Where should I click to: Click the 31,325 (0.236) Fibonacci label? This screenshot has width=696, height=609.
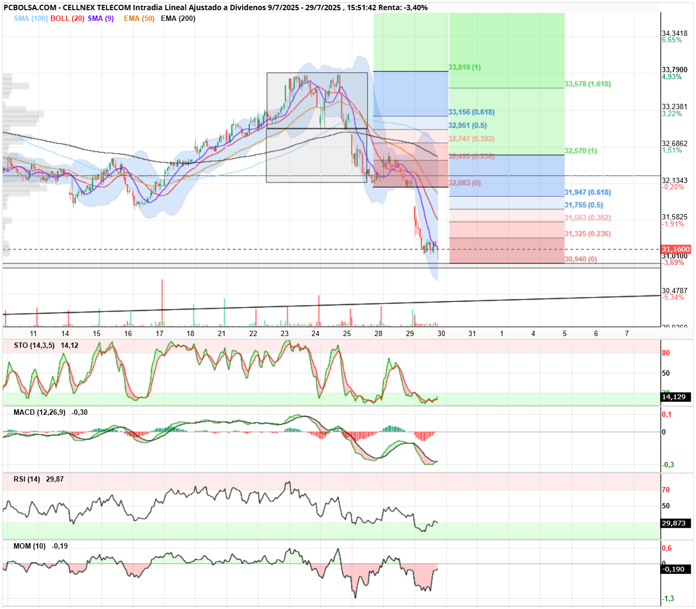(x=587, y=234)
